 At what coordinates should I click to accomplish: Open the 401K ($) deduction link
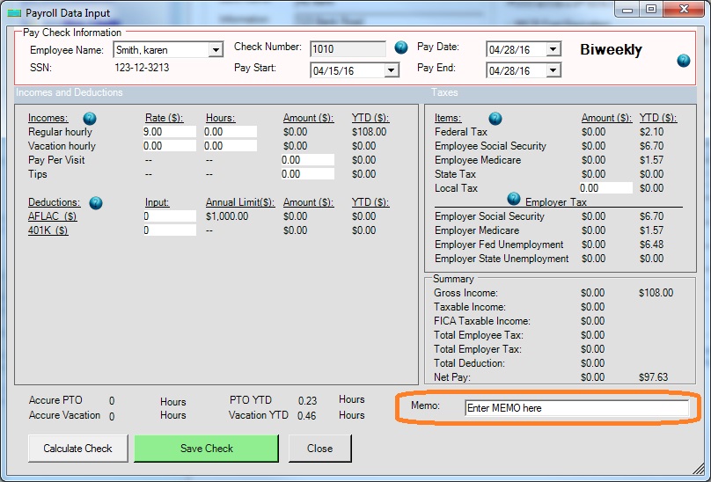click(48, 230)
